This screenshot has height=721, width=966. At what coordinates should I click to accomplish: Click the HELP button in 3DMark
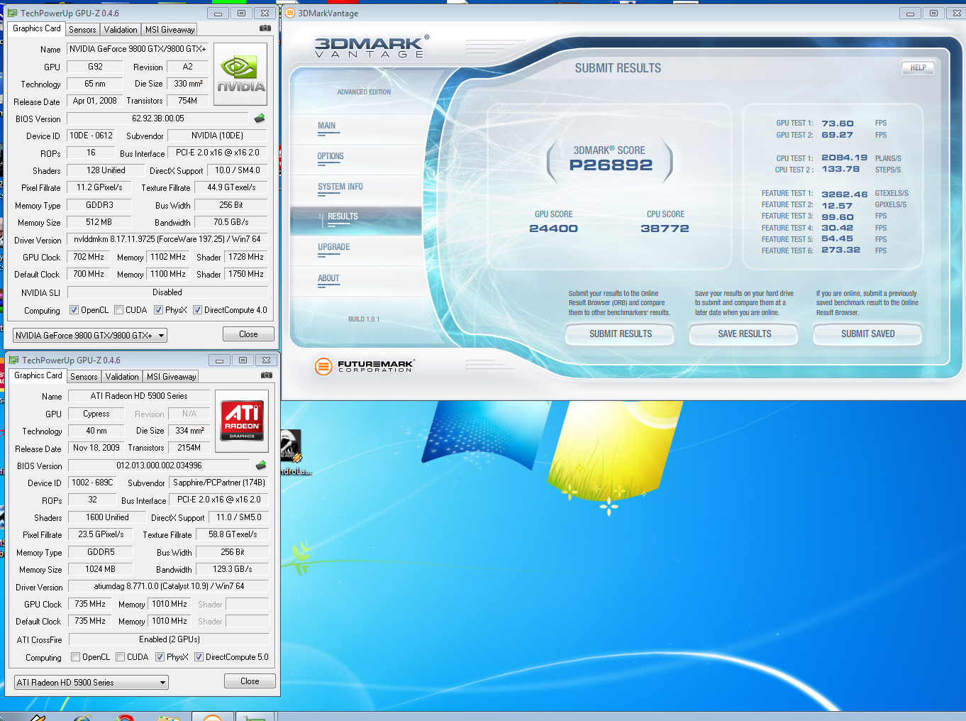(x=918, y=68)
